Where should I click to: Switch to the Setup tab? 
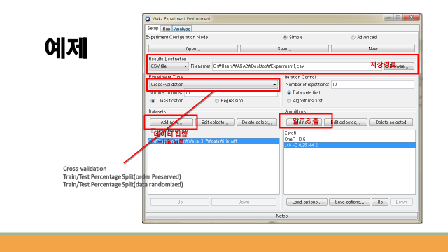click(153, 28)
